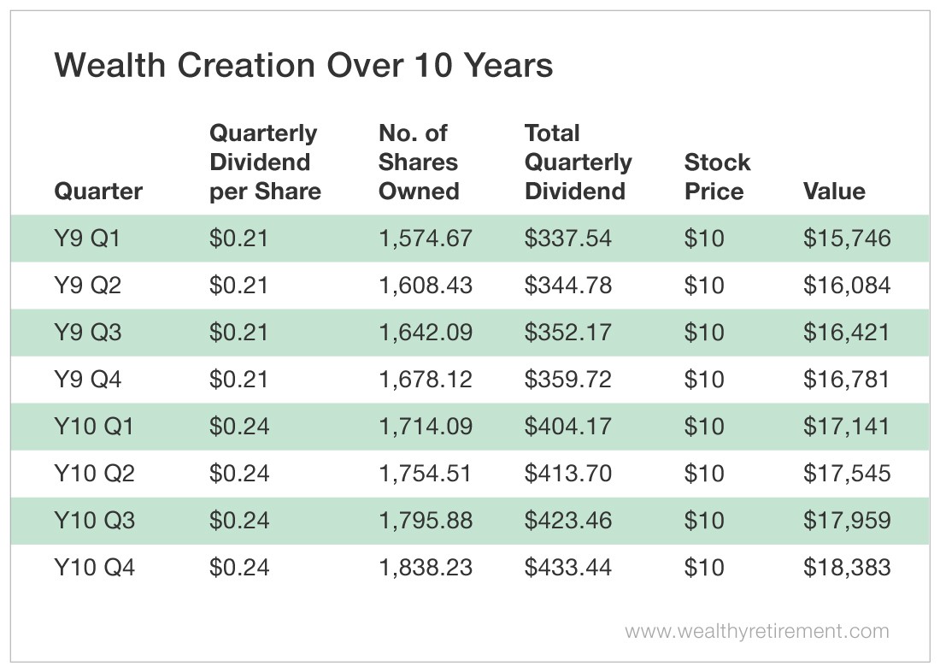The image size is (940, 672).
Task: Select the Quarterly Dividend per Share header
Action: click(x=265, y=162)
